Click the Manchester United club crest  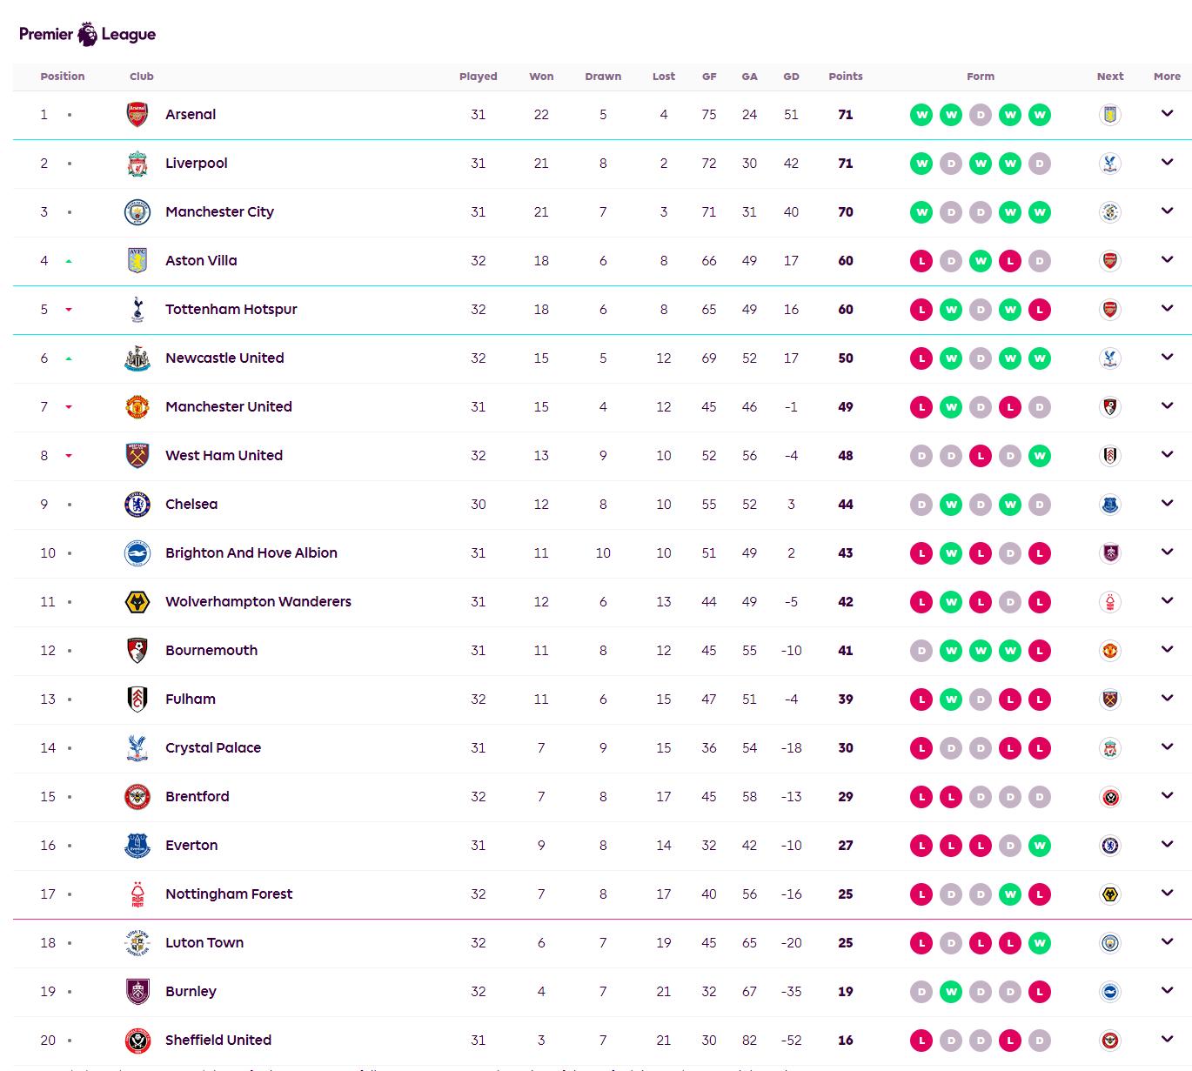tap(137, 407)
